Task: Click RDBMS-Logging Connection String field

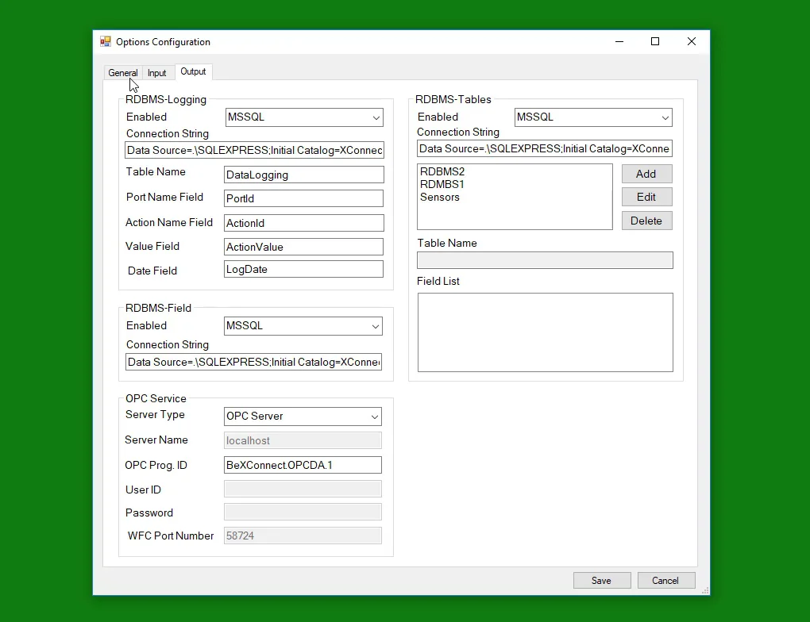Action: pyautogui.click(x=254, y=150)
